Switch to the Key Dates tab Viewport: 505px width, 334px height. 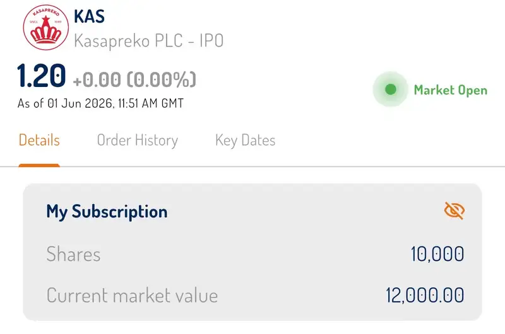click(x=245, y=141)
